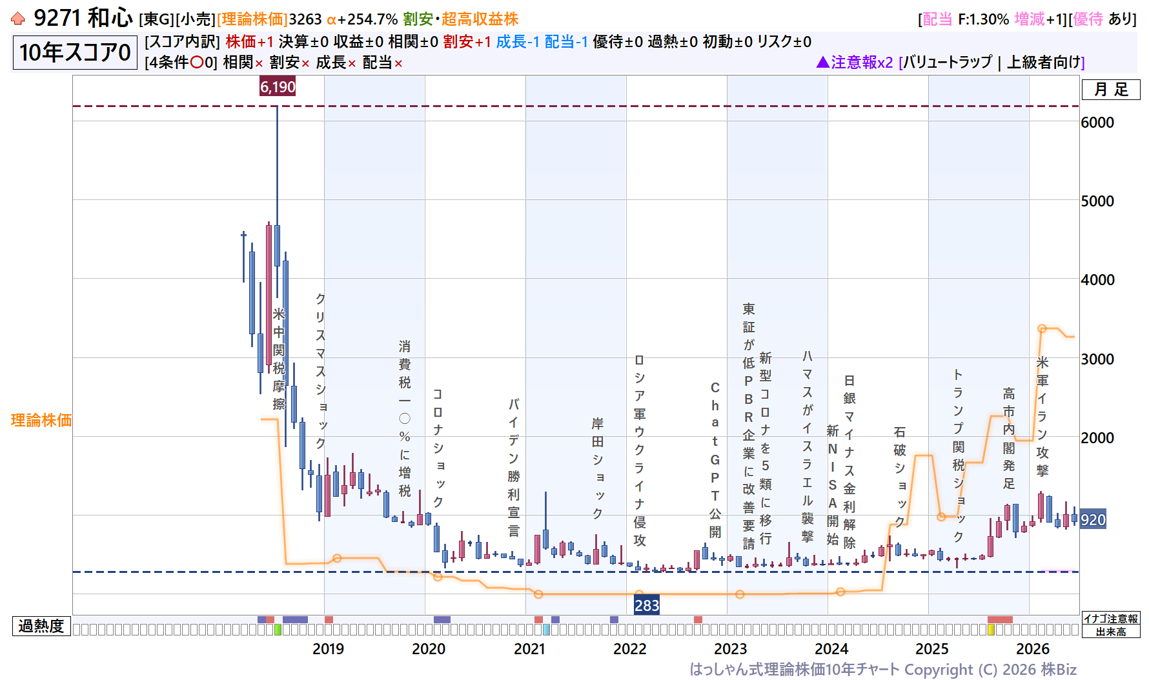1149x680 pixels.
Task: Click the 過熱度 label box
Action: (x=41, y=626)
